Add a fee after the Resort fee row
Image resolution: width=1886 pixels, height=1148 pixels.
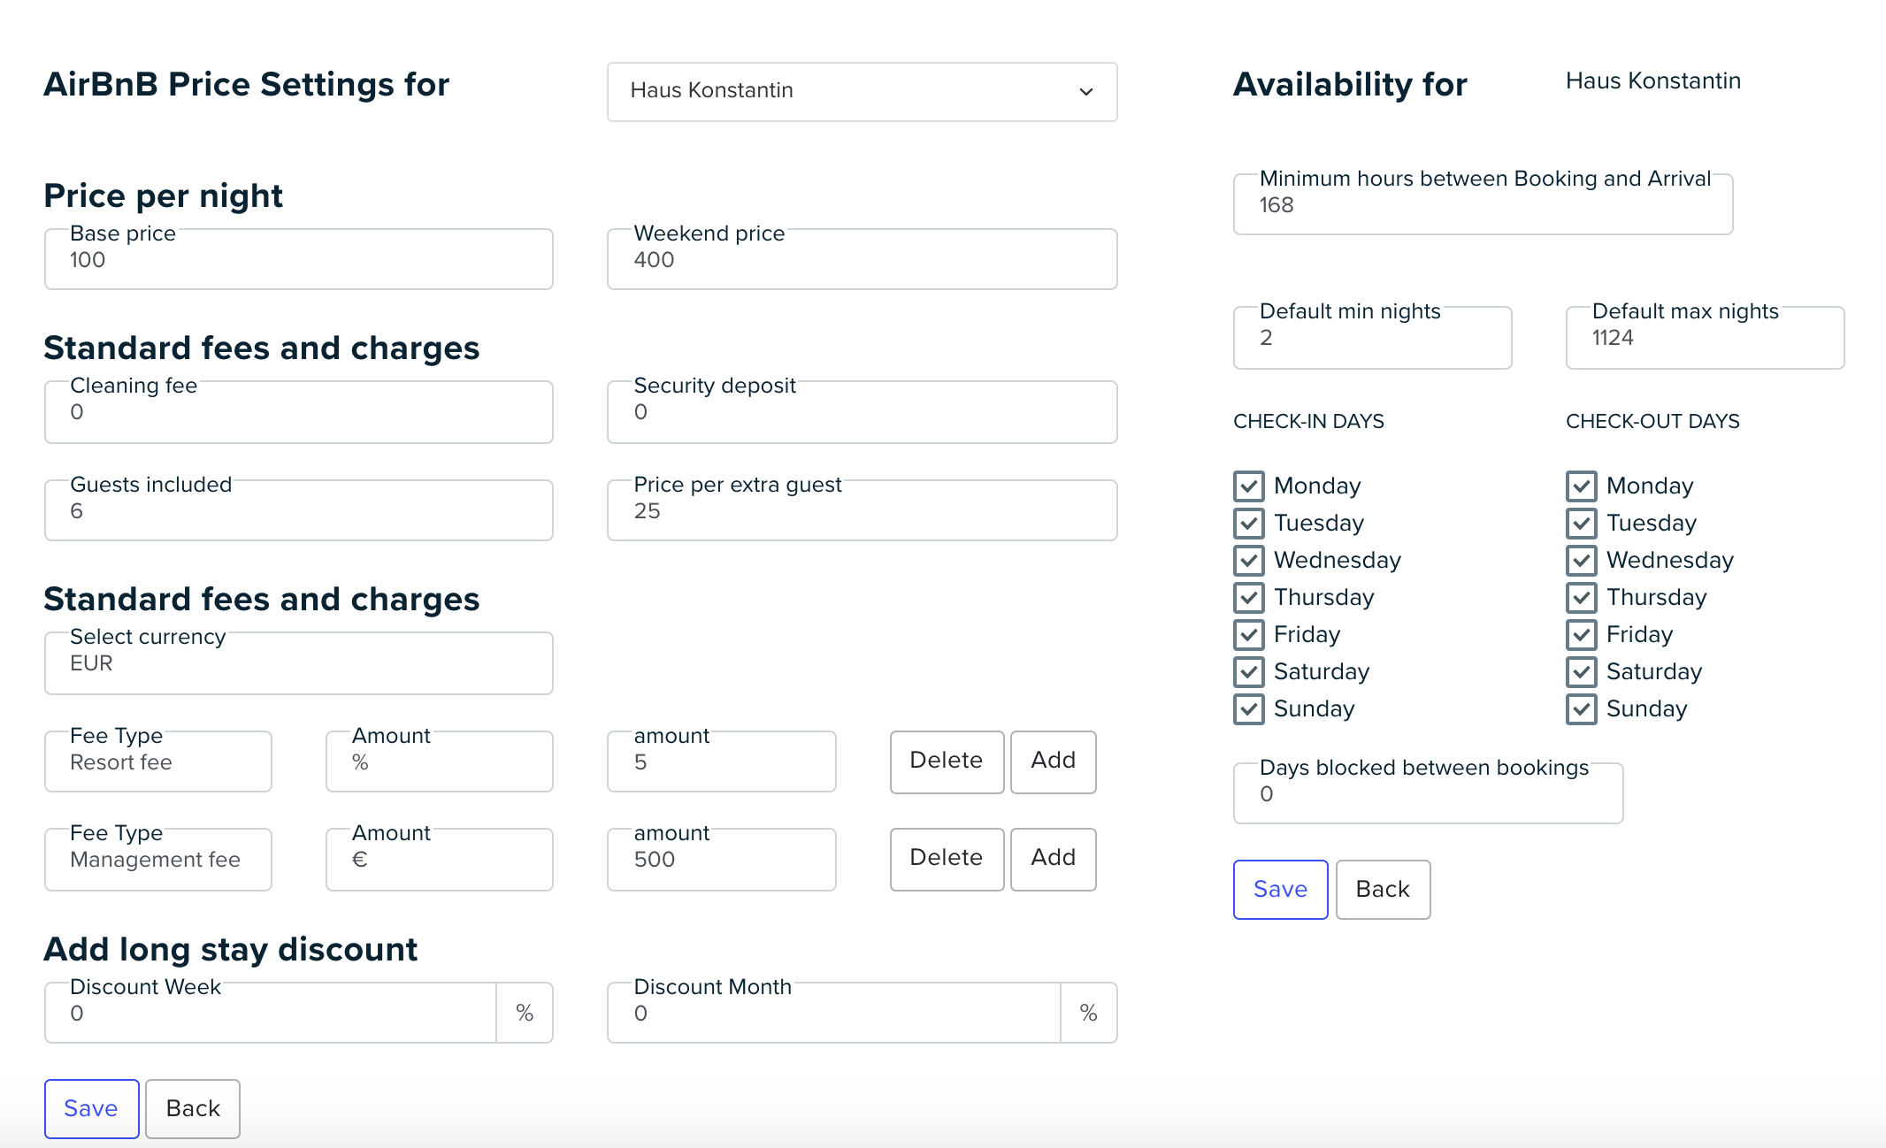(1054, 762)
